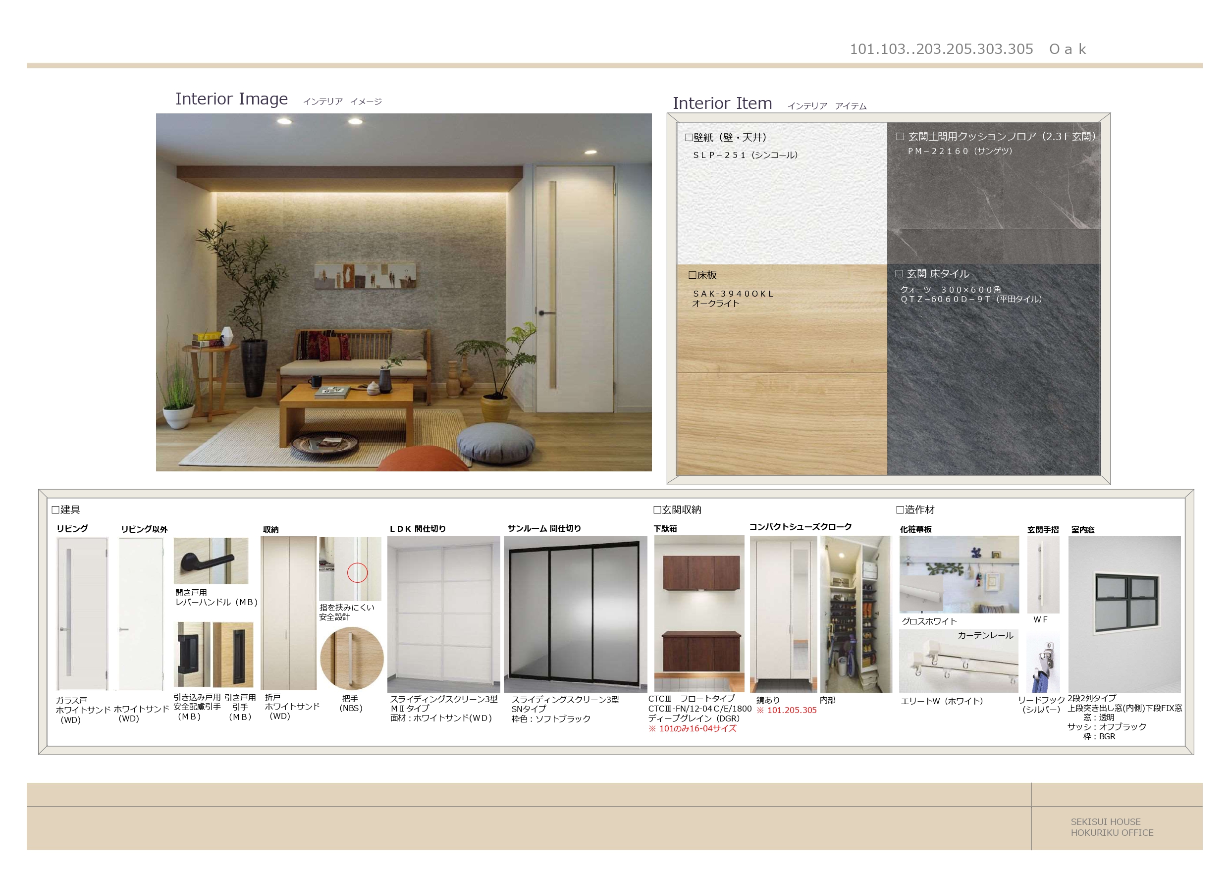Check the 建具 section checkbox
Screen dimensions: 1229x869
(54, 510)
